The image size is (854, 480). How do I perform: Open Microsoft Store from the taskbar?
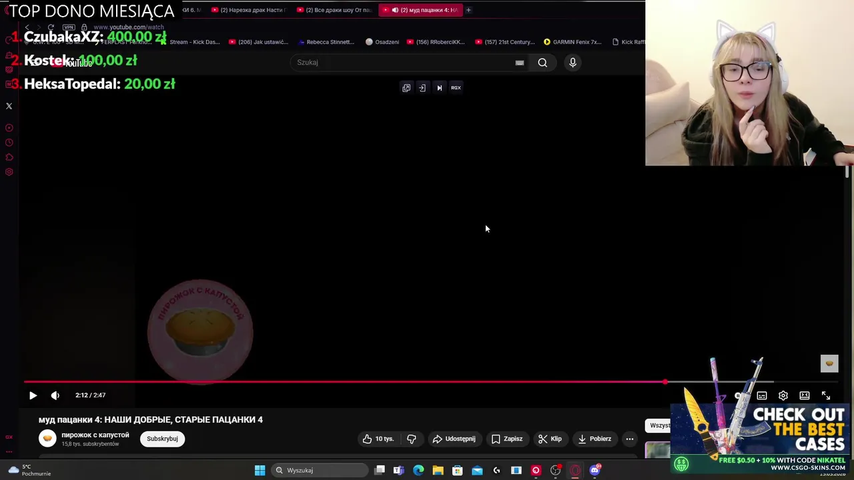[457, 470]
